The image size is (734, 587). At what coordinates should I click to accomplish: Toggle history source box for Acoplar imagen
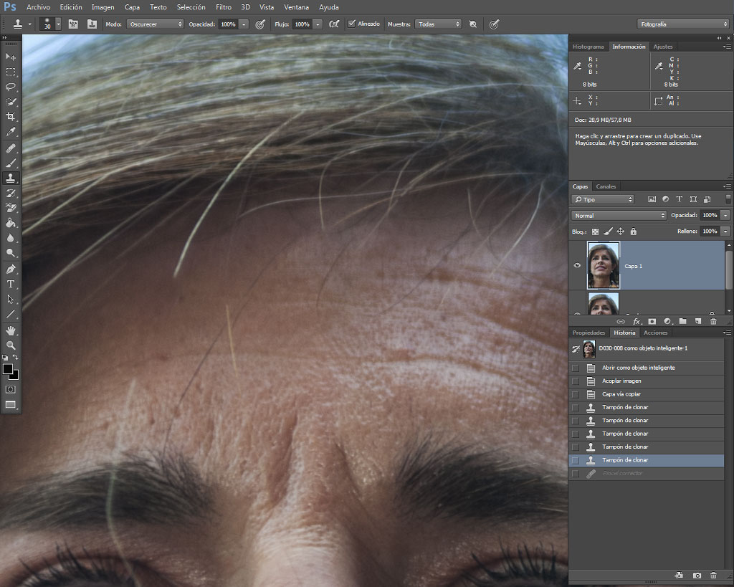tap(576, 381)
